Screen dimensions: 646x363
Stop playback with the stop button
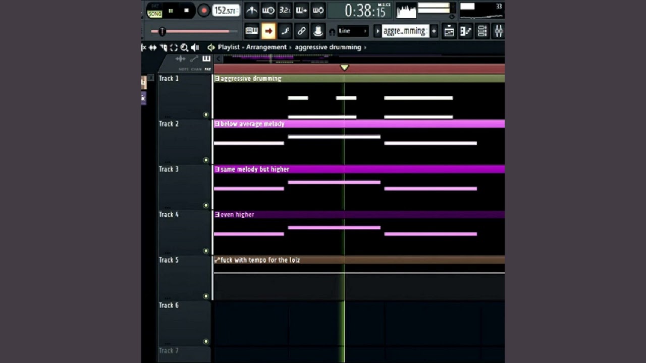pos(186,11)
